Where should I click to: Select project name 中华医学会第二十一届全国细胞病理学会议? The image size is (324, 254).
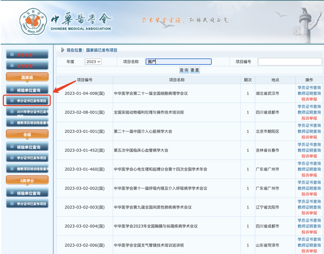[x=151, y=93]
